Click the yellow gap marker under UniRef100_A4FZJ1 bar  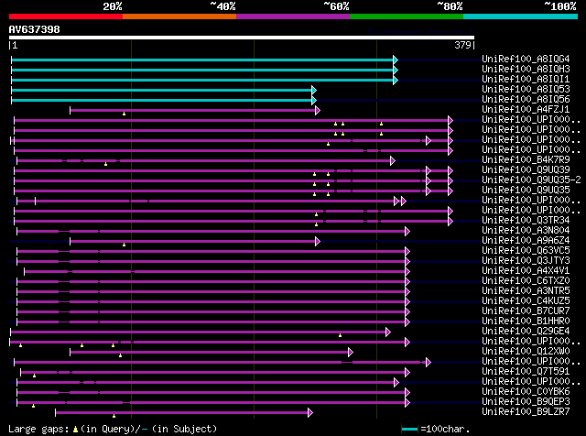125,114
